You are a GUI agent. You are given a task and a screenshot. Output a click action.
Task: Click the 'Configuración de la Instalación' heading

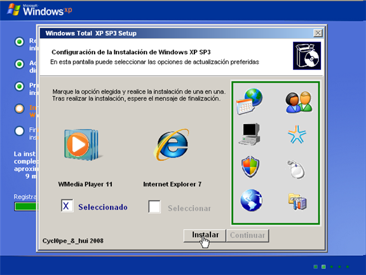tap(131, 52)
